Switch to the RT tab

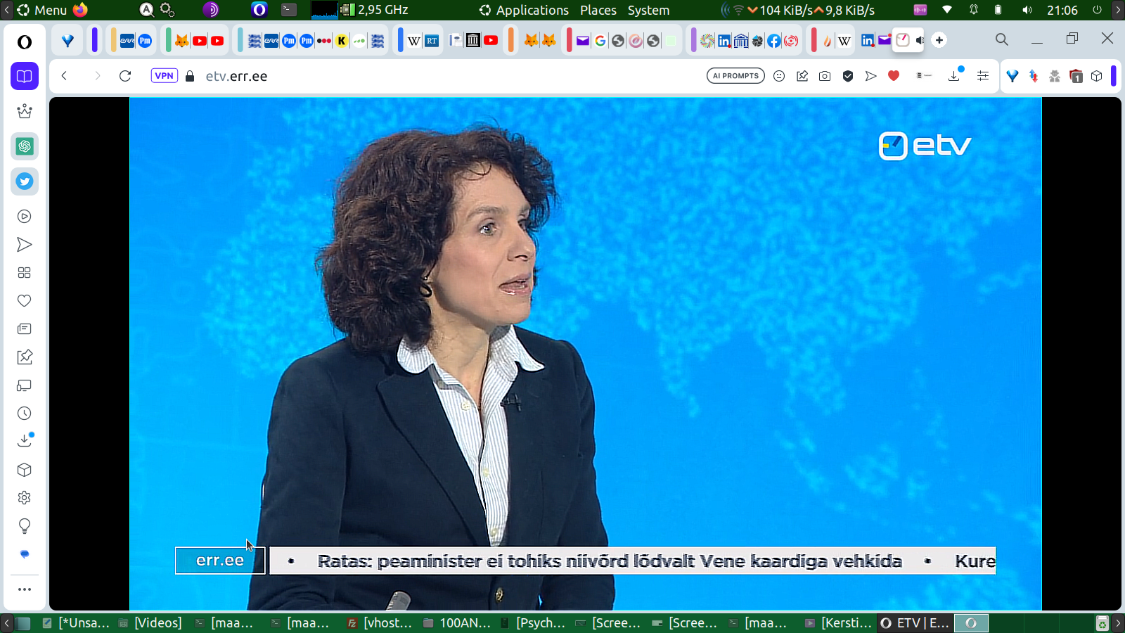point(432,41)
